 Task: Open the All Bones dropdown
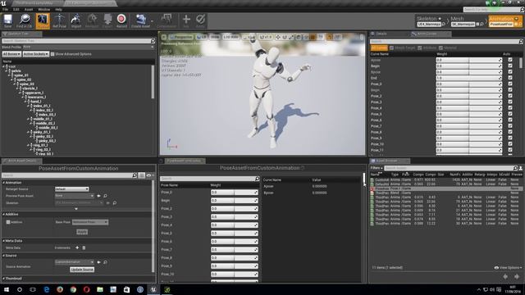click(x=11, y=54)
